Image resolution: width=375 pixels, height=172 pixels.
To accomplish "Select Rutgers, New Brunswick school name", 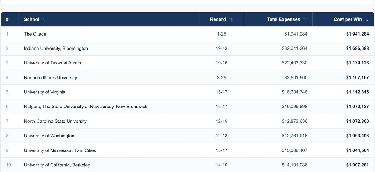I will coord(86,107).
